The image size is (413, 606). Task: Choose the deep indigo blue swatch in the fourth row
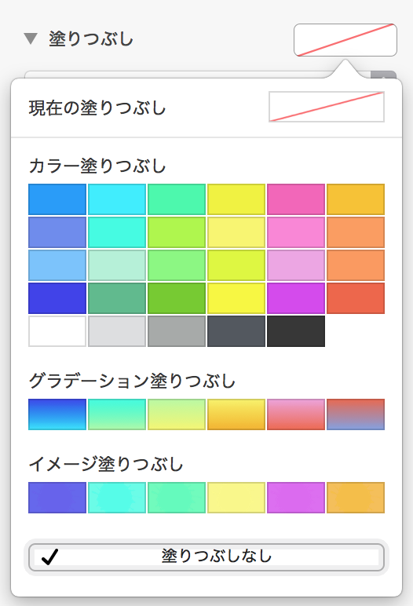click(57, 298)
